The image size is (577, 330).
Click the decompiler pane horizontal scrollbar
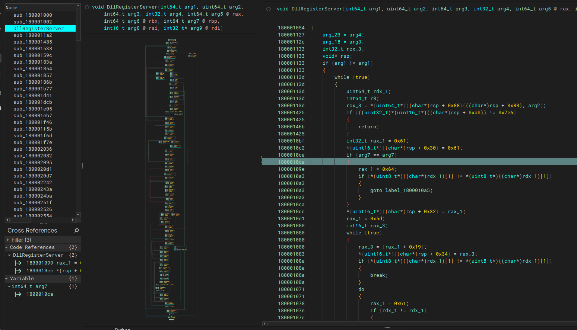[x=422, y=324]
